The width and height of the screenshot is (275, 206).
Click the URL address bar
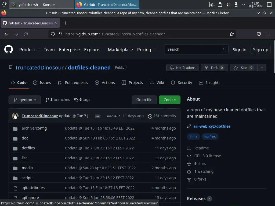[142, 34]
